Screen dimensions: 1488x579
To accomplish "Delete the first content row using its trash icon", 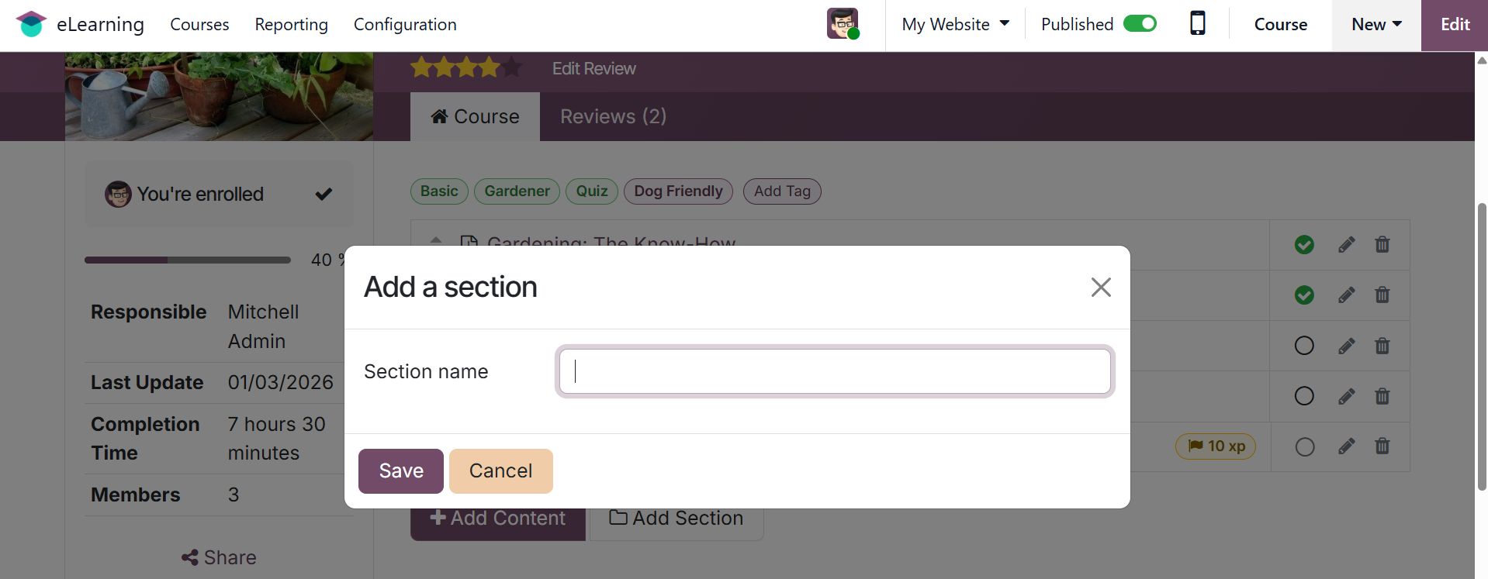I will (1382, 245).
